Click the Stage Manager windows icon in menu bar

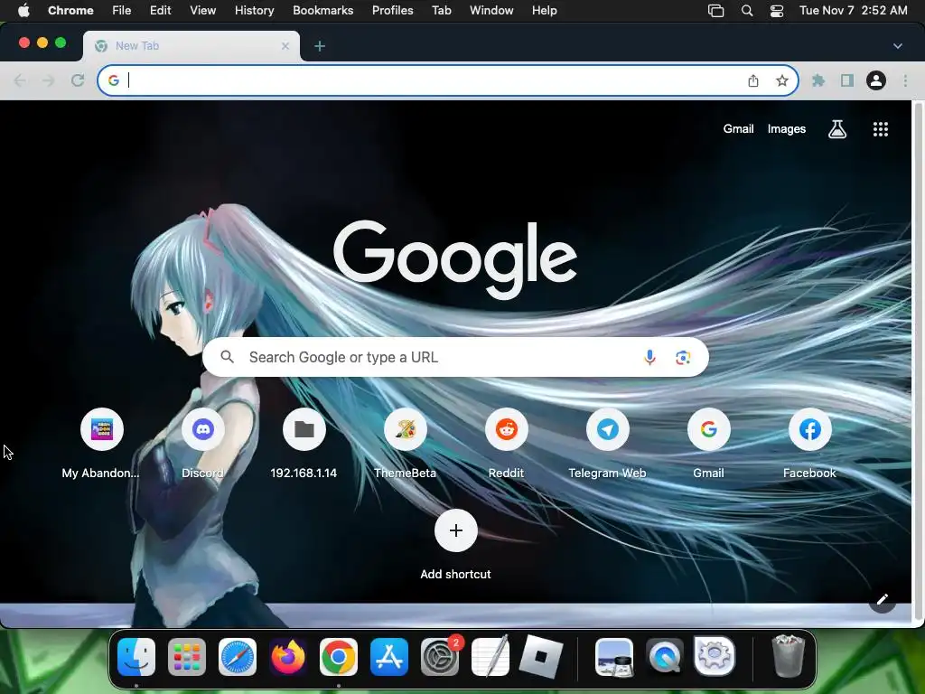(715, 11)
